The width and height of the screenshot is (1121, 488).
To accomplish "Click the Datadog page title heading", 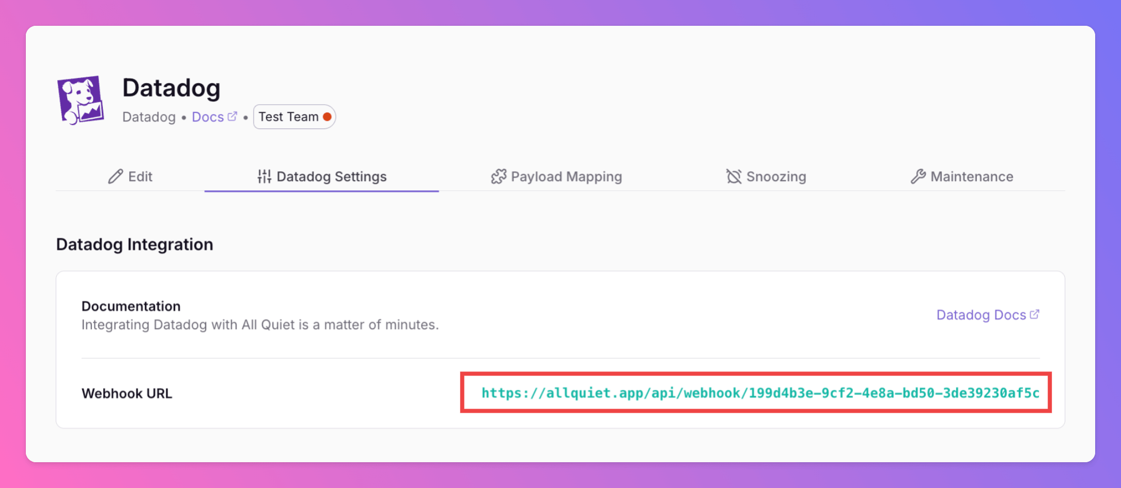I will [x=172, y=88].
